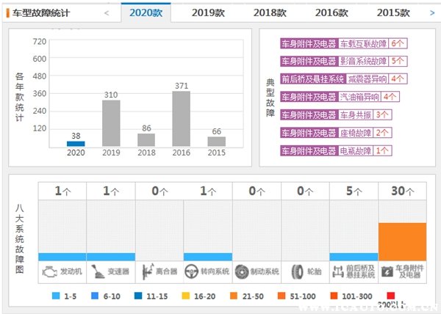Screen dimensions: 441x314
Task: Open the 2016款 model year tab
Action: [x=331, y=12]
